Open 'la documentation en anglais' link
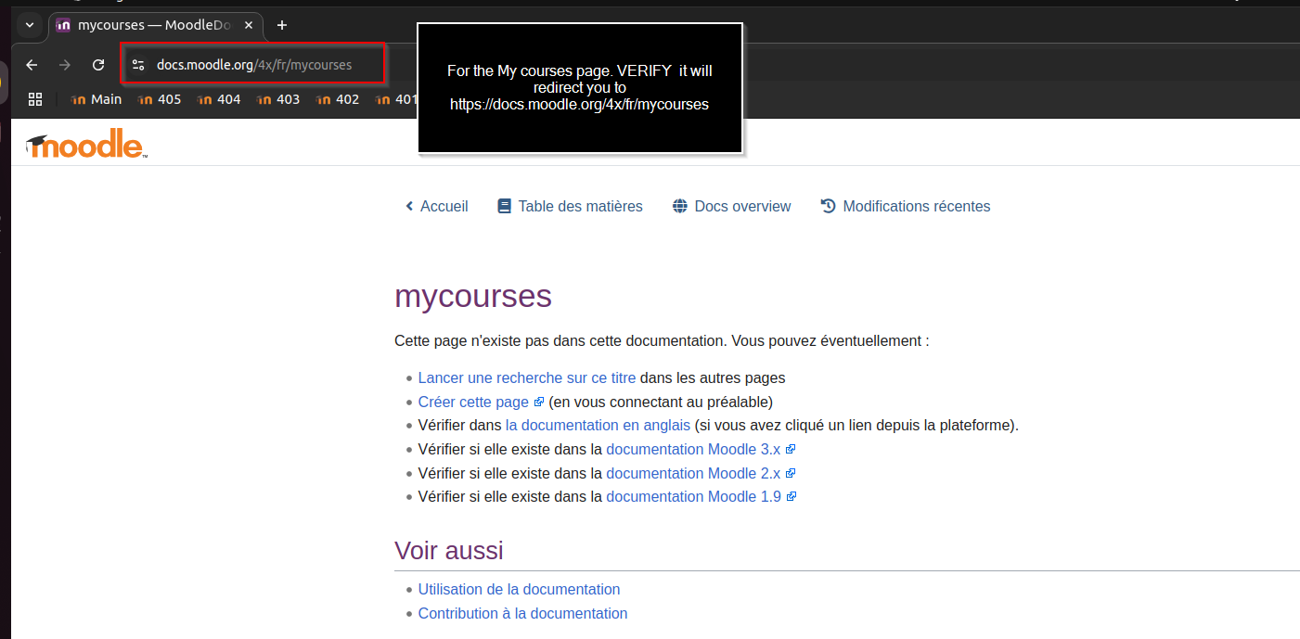Viewport: 1300px width, 639px height. pyautogui.click(x=598, y=425)
